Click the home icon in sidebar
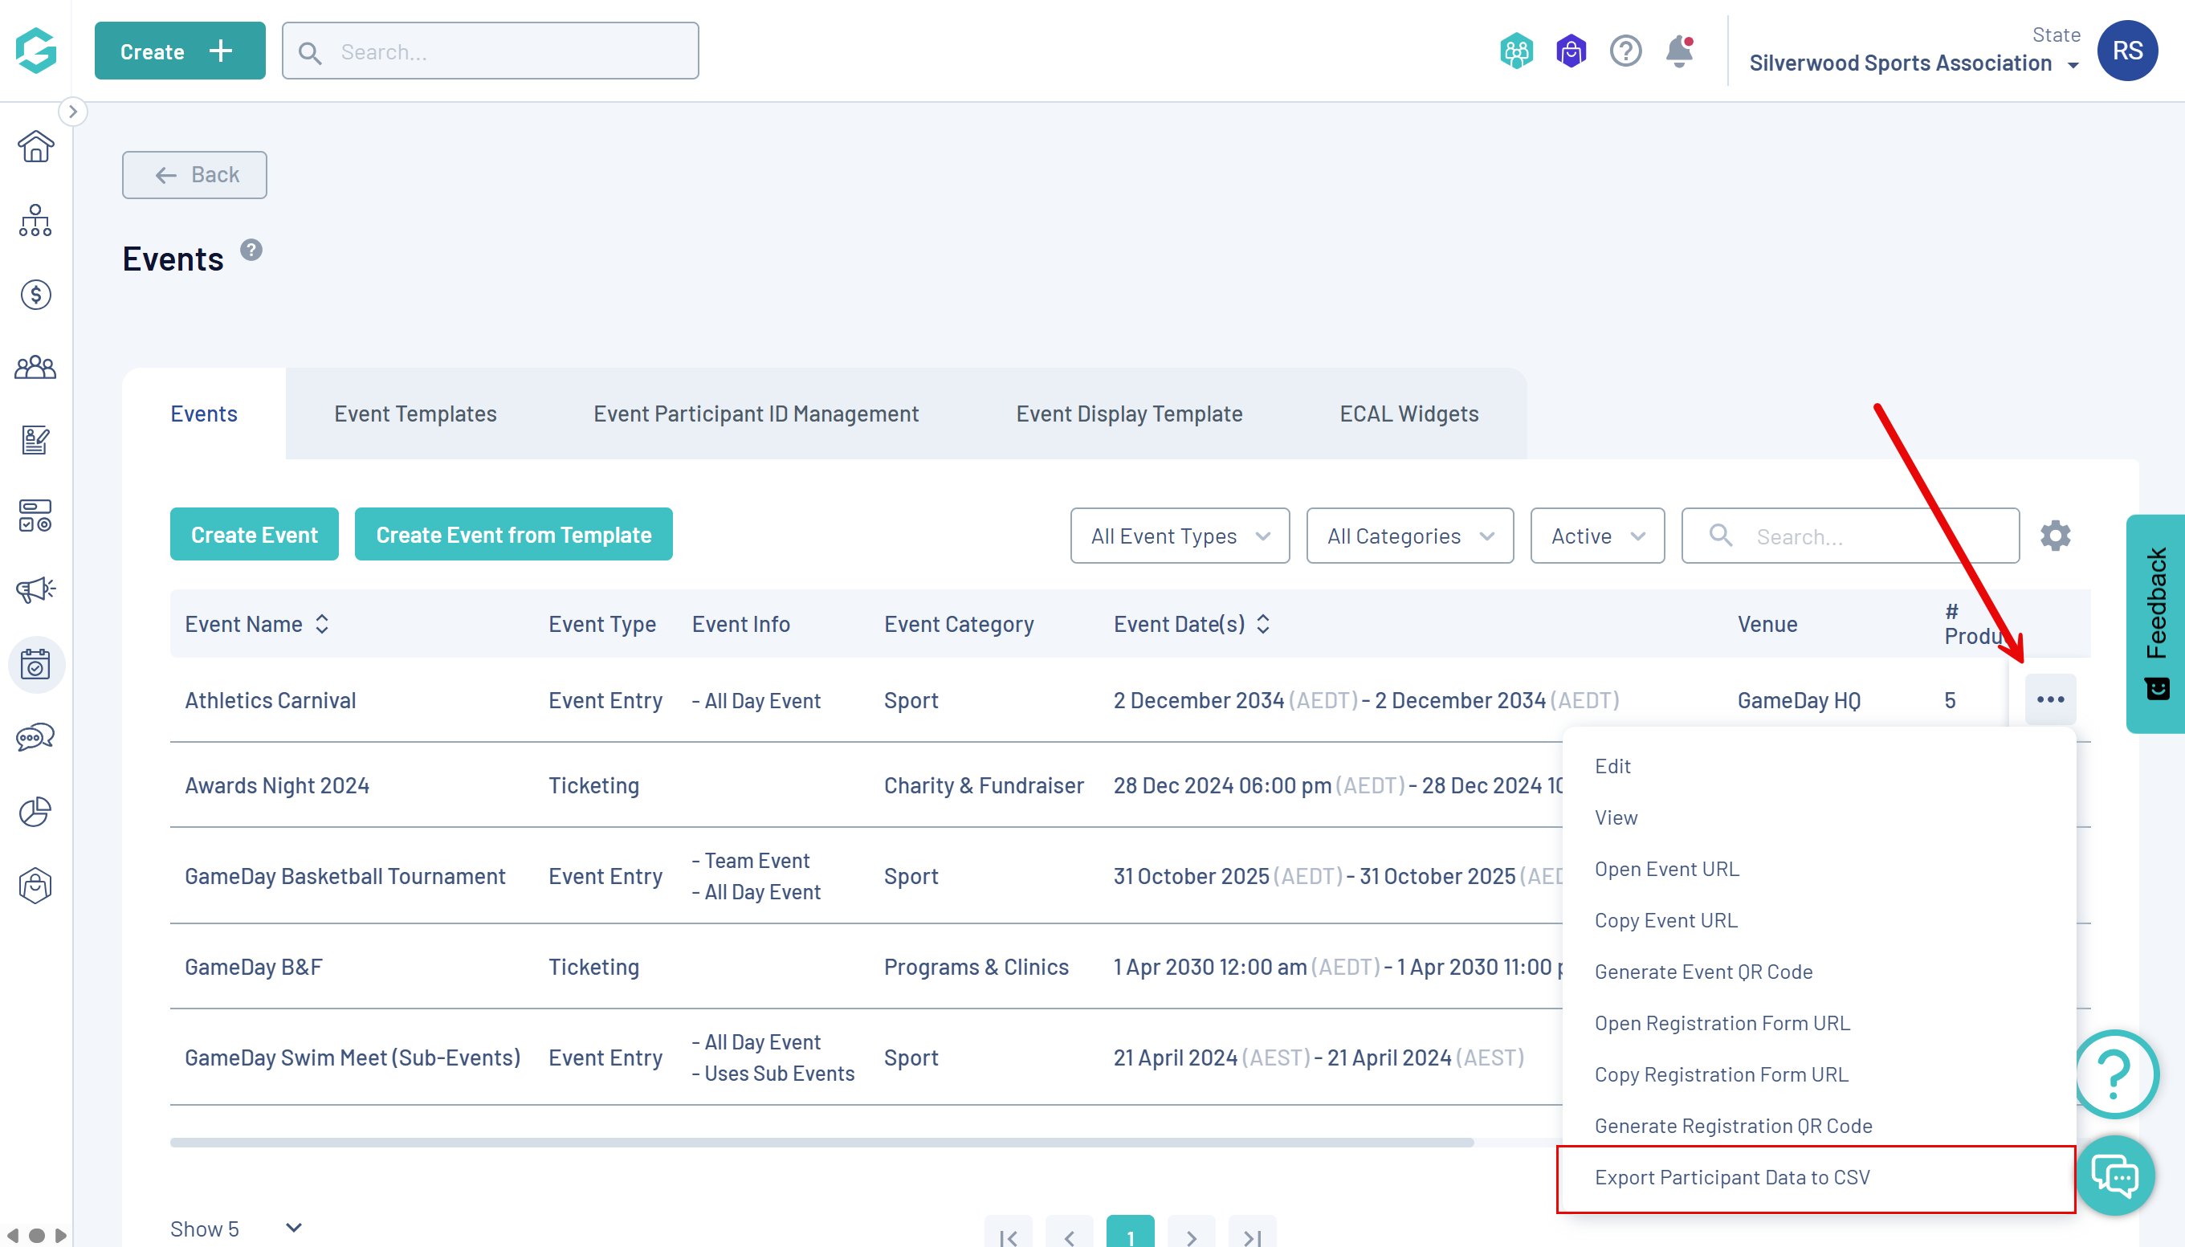 (35, 147)
